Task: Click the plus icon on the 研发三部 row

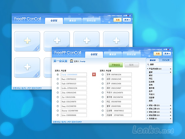Action: tap(171, 112)
